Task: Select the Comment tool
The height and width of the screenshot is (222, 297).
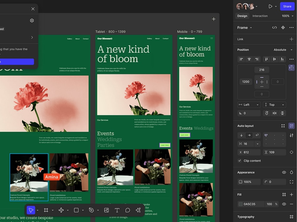Action: tap(128, 210)
